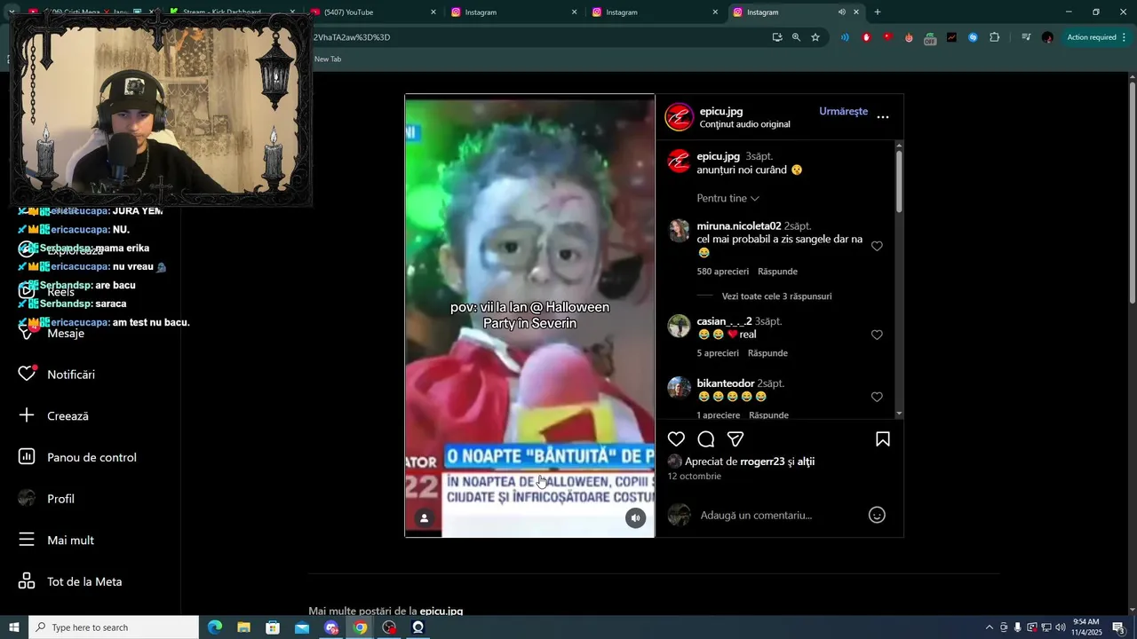Open the Mail app from taskbar

pyautogui.click(x=302, y=627)
